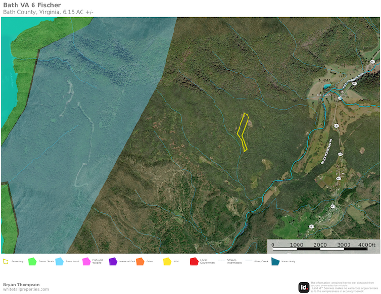Select the blue State Land legend swatch
The image size is (381, 294).
59,261
